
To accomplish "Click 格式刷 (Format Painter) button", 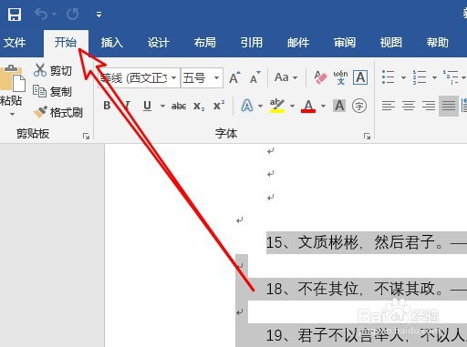I will click(58, 112).
